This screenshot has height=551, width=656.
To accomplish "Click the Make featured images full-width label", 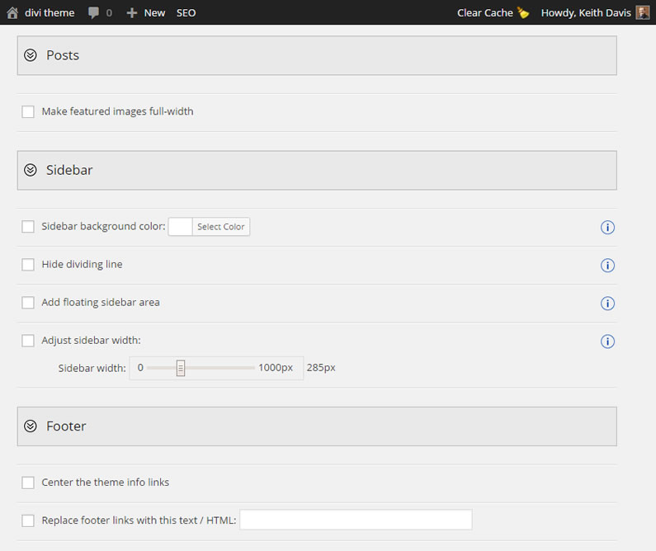I will point(117,111).
